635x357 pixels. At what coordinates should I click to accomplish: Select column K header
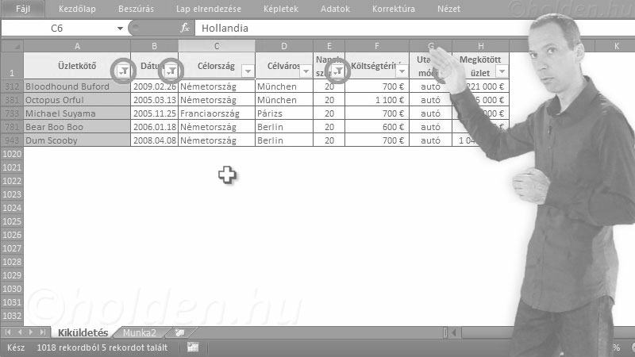pyautogui.click(x=617, y=46)
